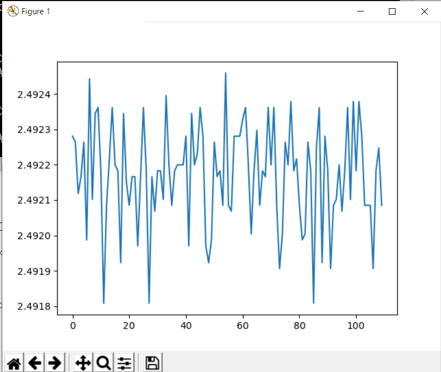This screenshot has height=372, width=441.
Task: Minimize the Figure 1 window
Action: click(x=360, y=11)
